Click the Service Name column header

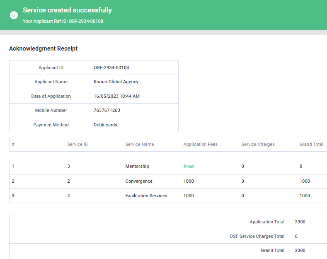click(x=139, y=144)
